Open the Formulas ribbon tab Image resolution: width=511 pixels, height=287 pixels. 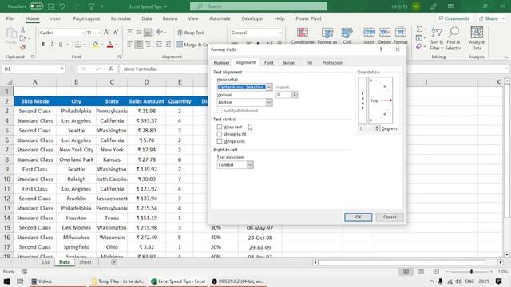121,18
